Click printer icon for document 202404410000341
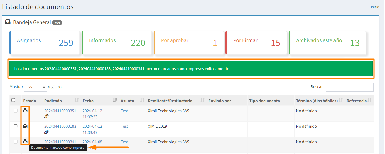This screenshot has height=154, width=385. [25, 142]
